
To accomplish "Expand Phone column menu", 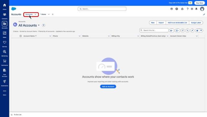I will click(80, 36).
